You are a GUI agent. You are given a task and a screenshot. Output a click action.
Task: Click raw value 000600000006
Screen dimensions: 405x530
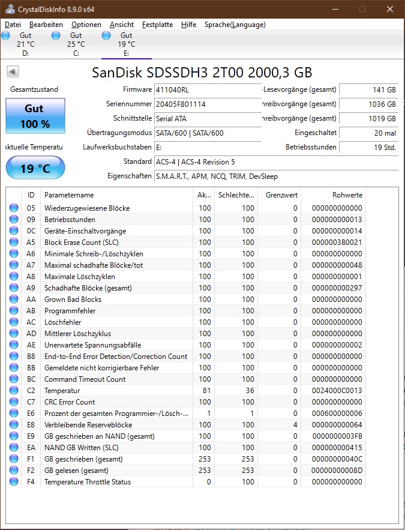[x=337, y=414]
